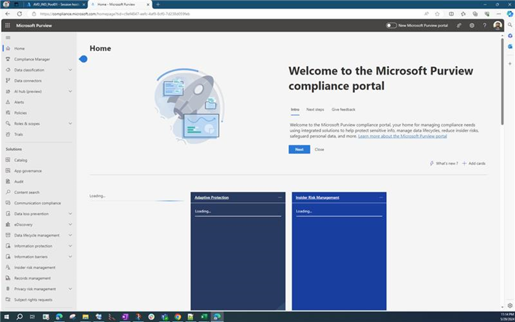Open the Trials sidebar item
This screenshot has height=322, width=515.
18,134
